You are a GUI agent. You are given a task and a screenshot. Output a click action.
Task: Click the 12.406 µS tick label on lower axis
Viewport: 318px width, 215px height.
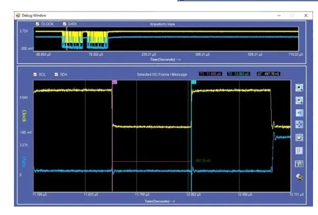pyautogui.click(x=245, y=195)
